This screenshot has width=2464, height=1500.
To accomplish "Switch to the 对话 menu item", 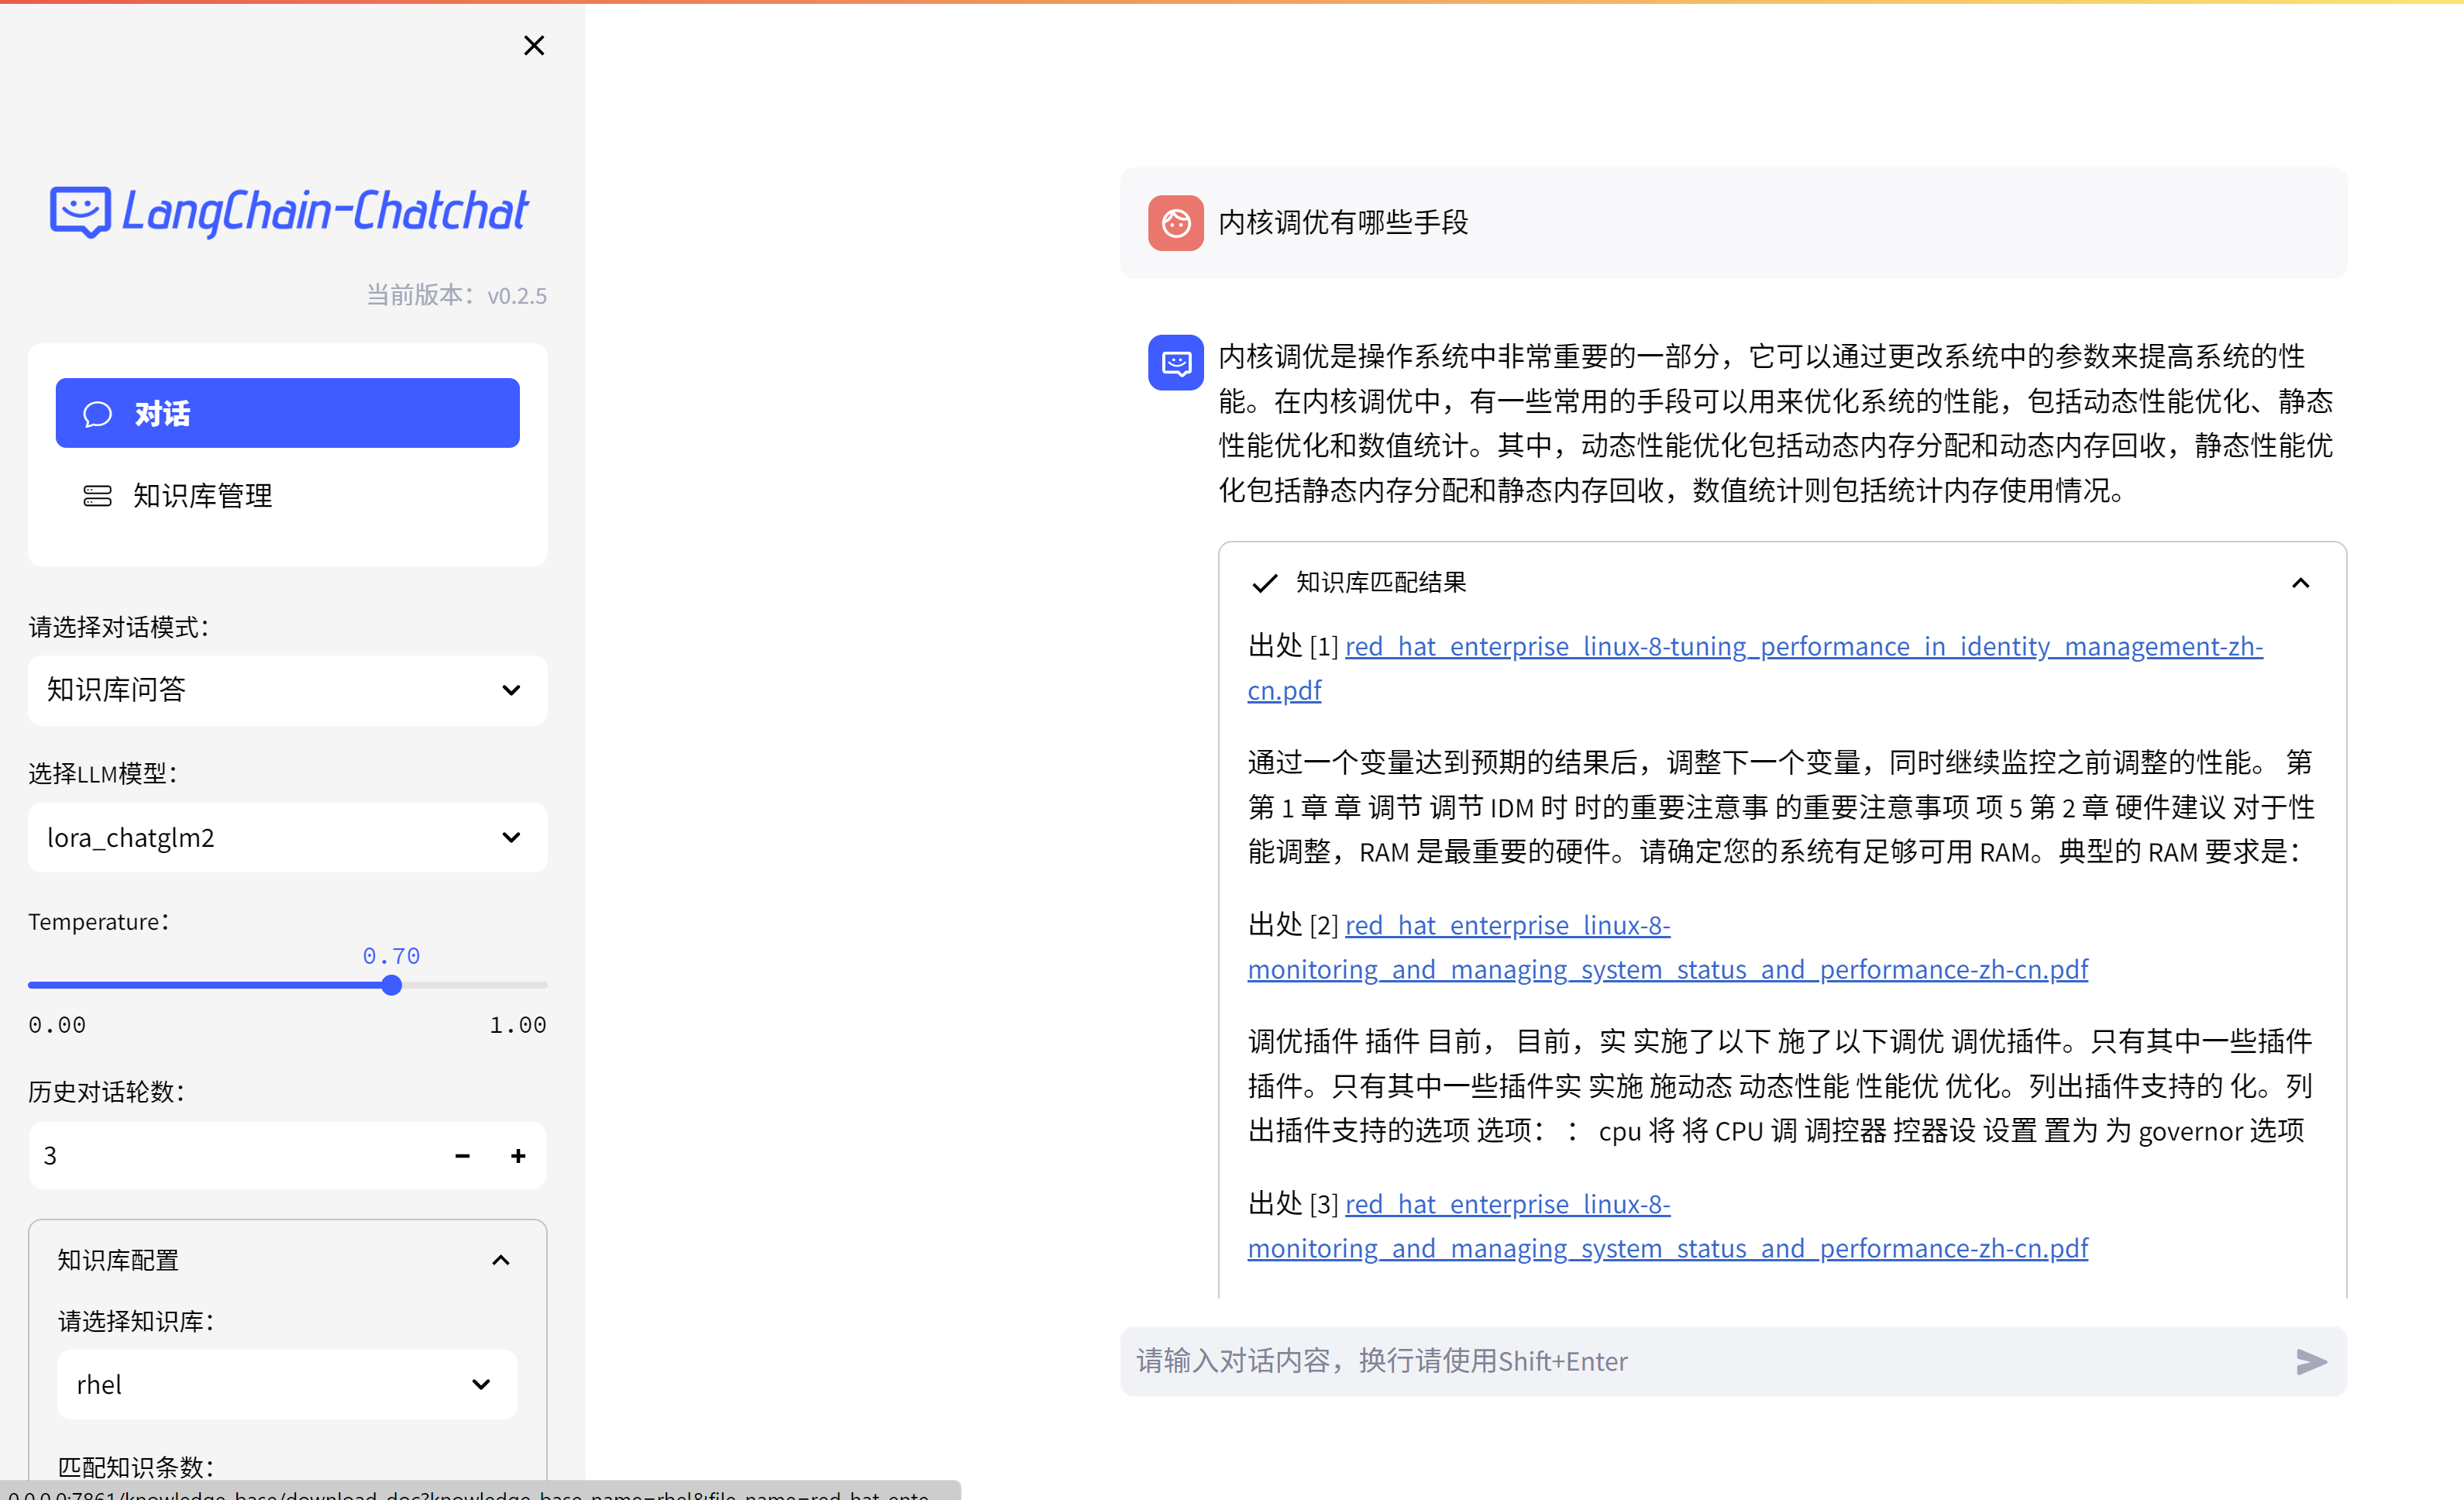I will [287, 413].
